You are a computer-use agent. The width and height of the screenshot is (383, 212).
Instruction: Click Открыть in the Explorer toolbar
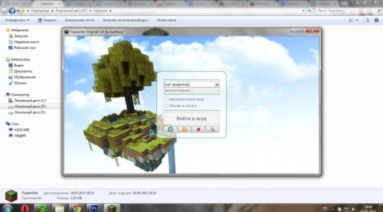click(x=47, y=20)
